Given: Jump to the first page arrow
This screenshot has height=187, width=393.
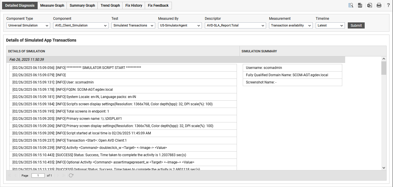Looking at the screenshot, I should pos(10,175).
